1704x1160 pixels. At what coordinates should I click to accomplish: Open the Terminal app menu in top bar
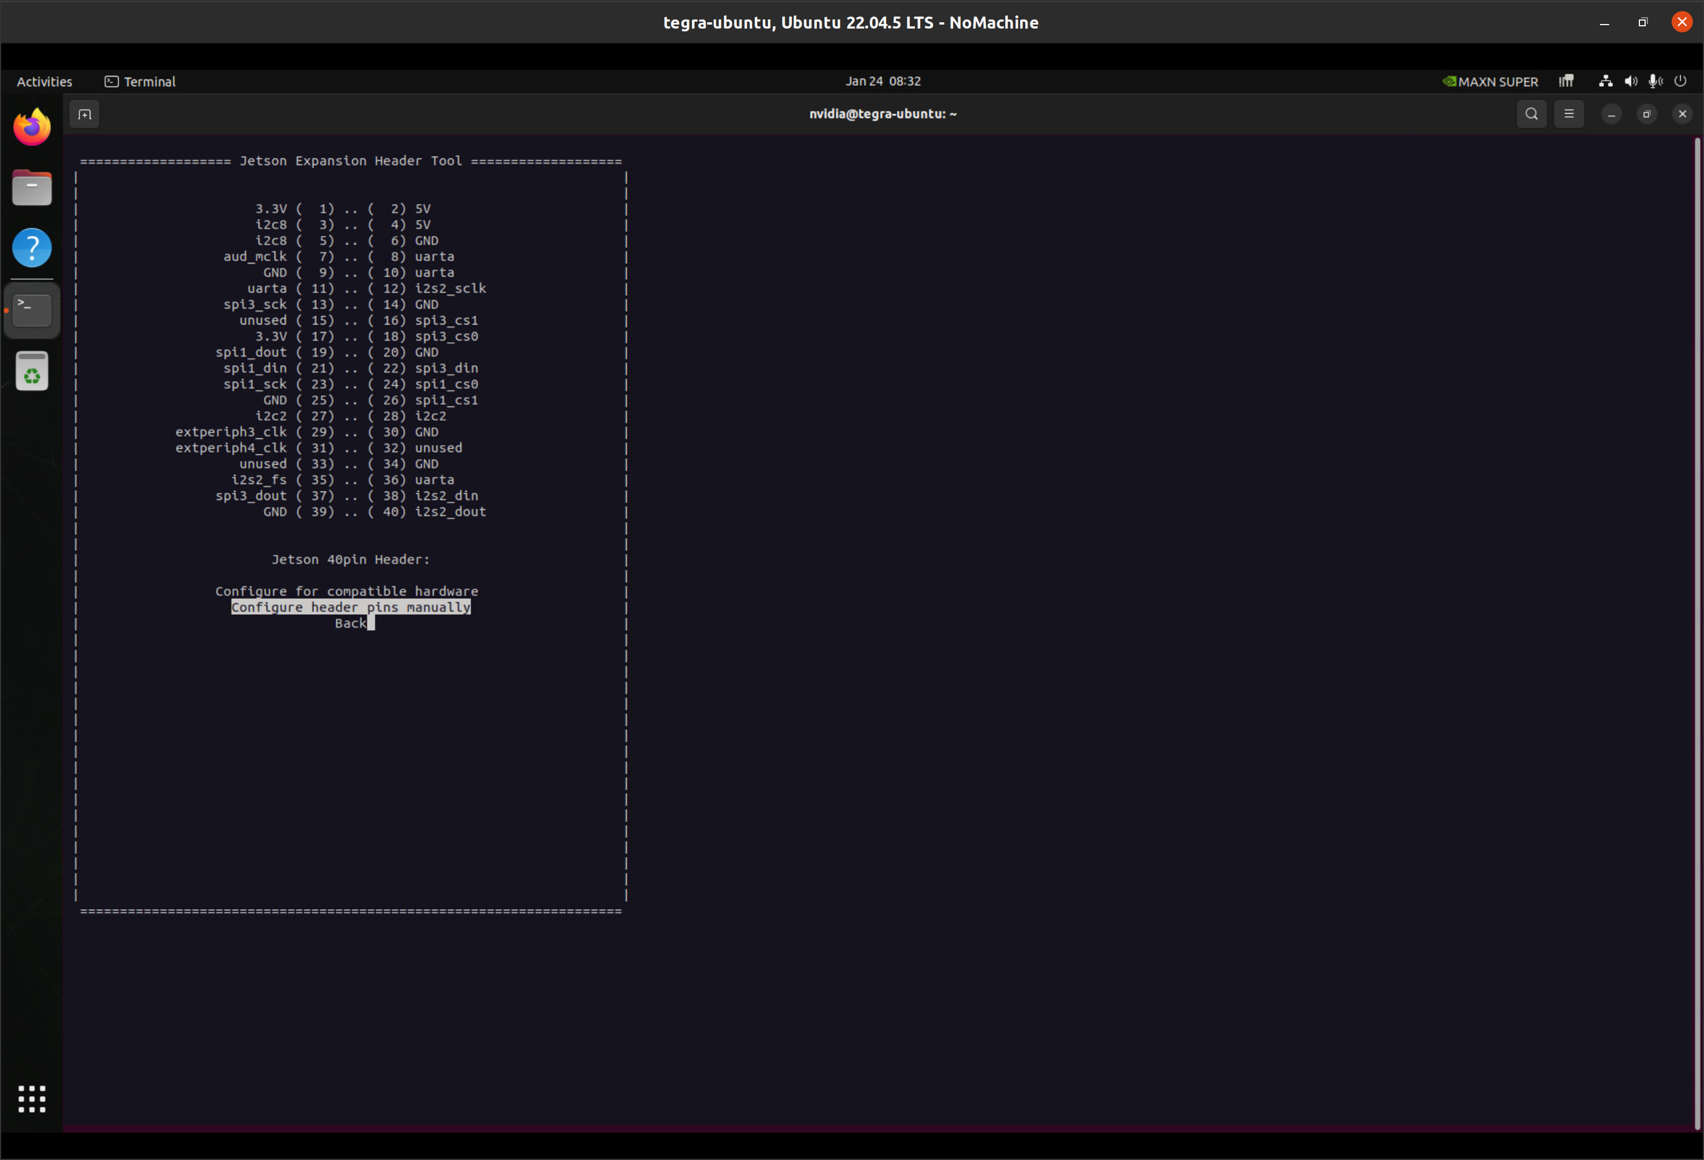pos(140,81)
